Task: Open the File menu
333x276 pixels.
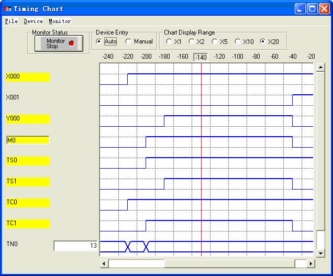Action: coord(11,21)
